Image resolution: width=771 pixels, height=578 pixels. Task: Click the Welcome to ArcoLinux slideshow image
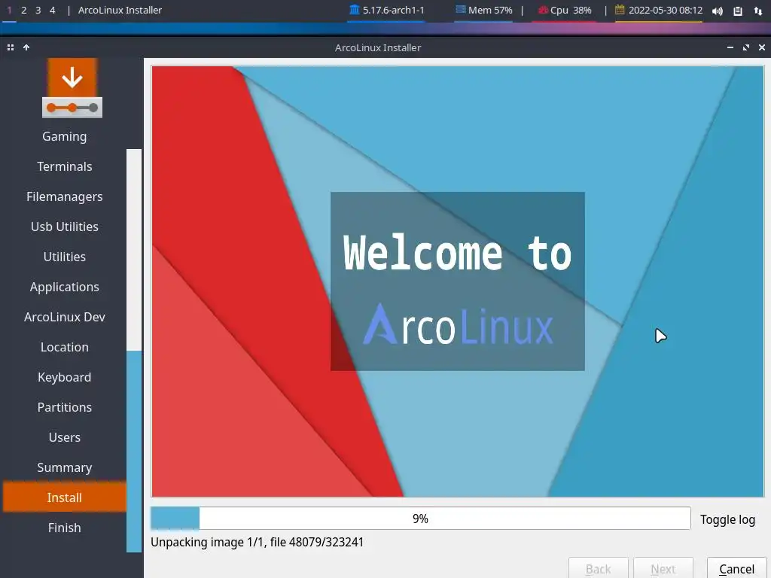coord(457,281)
